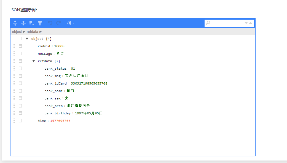Open action menu for bank_area row

(20, 106)
